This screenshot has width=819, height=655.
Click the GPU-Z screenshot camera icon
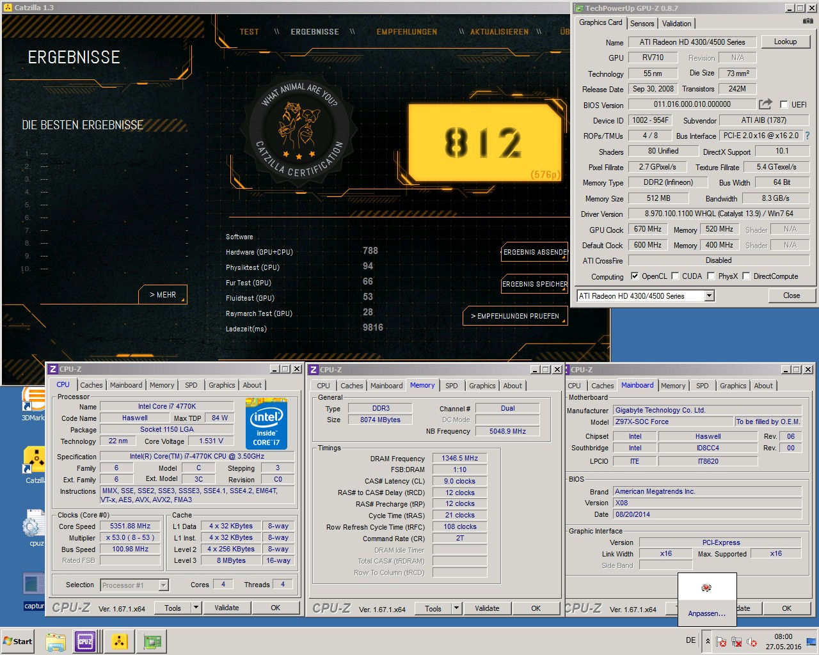[x=808, y=21]
